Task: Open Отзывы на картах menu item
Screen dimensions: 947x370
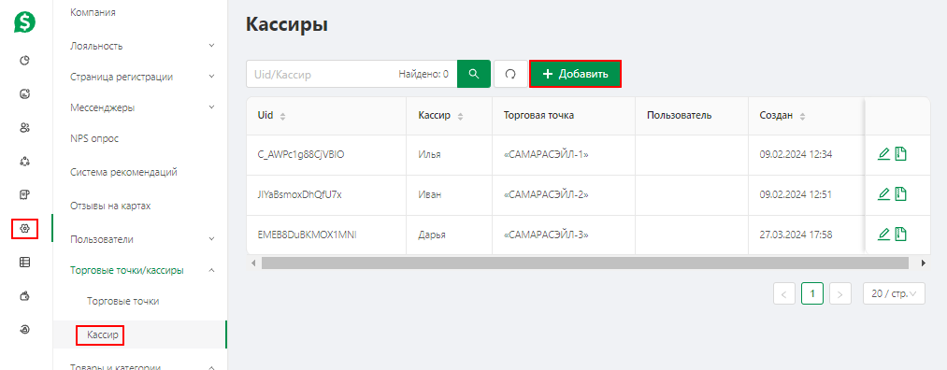Action: pyautogui.click(x=110, y=206)
